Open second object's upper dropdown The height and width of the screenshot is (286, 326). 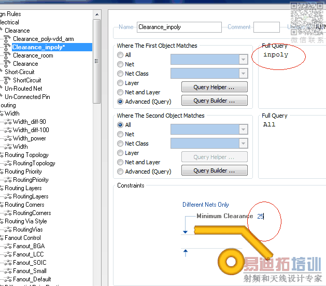tap(243, 130)
